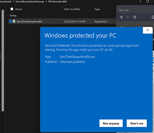Toggle the select-all checkbox beside Name
This screenshot has height=133, width=154.
coord(12,9)
